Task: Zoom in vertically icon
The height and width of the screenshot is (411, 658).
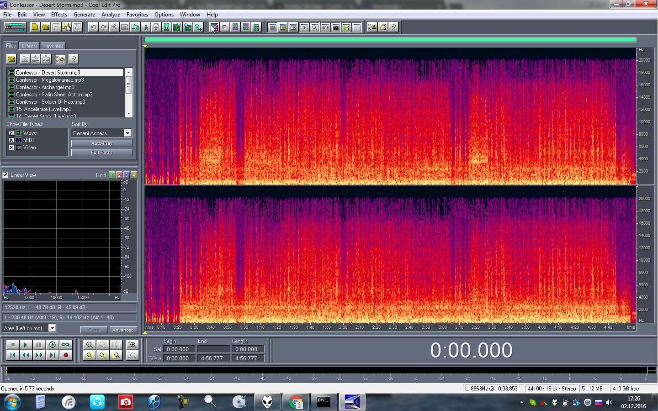Action: click(x=133, y=345)
